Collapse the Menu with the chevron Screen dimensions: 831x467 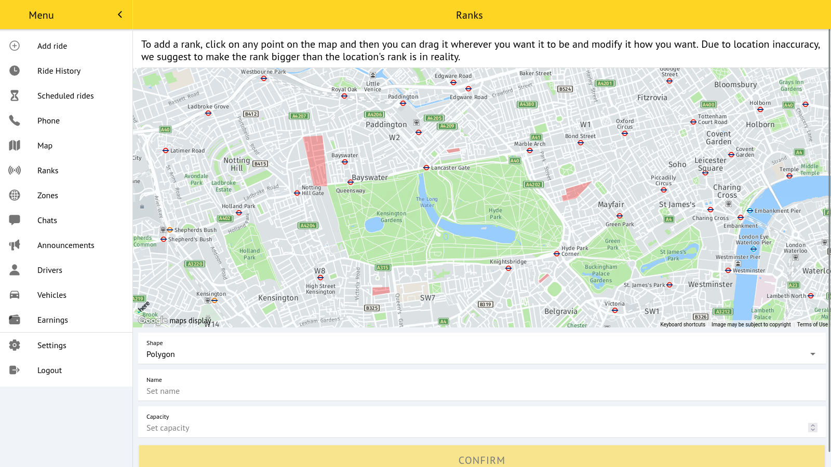click(x=120, y=15)
